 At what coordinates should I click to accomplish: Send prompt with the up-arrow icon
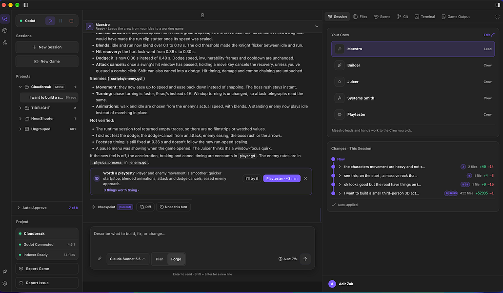click(x=305, y=259)
